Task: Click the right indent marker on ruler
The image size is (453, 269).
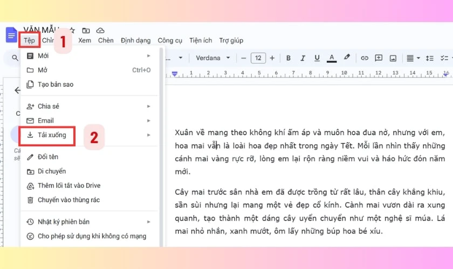Action: click(x=446, y=74)
